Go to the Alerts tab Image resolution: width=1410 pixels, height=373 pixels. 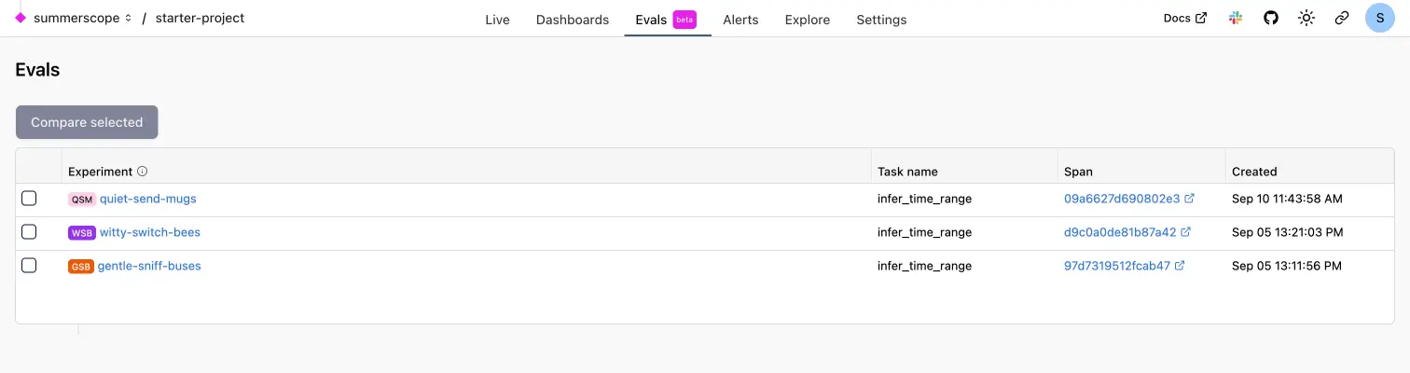(x=740, y=20)
